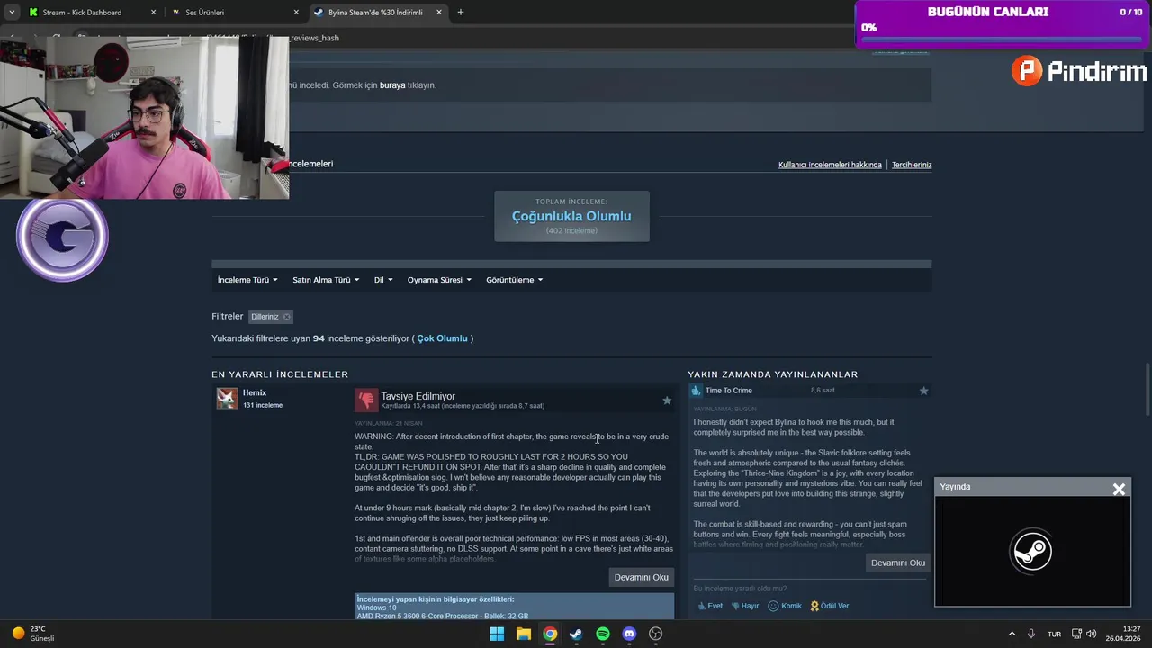Open the İnceleme Türü dropdown
This screenshot has width=1152, height=648.
(247, 280)
